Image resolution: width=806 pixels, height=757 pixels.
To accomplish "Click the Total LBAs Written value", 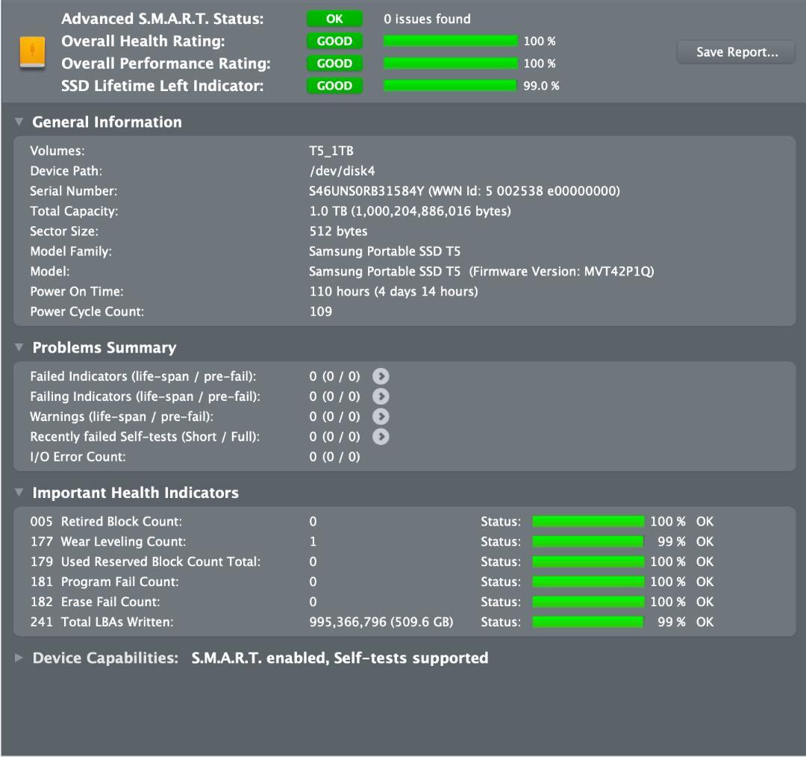I will [381, 622].
